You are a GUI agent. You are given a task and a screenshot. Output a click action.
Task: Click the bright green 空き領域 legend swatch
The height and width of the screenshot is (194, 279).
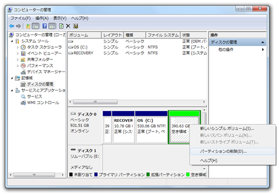tap(187, 174)
